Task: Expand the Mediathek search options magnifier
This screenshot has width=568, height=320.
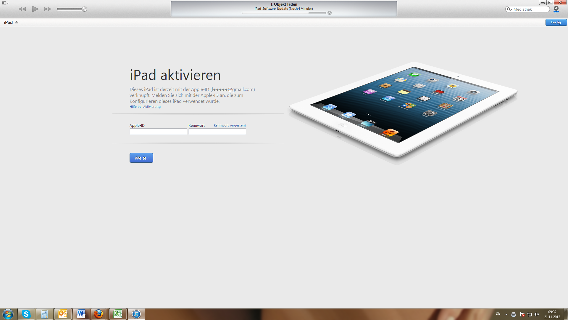Action: coord(509,9)
